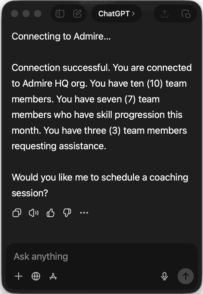Toggle the sidebar panel icon
The height and width of the screenshot is (294, 203).
pyautogui.click(x=60, y=14)
